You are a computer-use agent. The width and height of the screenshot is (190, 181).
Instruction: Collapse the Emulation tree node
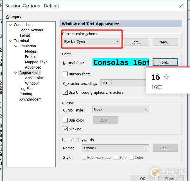[16, 46]
